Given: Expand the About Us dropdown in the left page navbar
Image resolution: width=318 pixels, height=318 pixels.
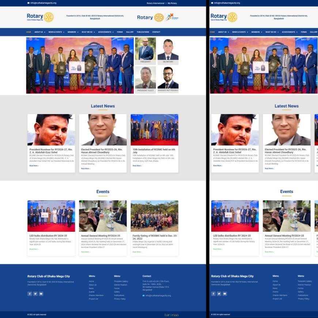Looking at the screenshot, I should click(39, 32).
